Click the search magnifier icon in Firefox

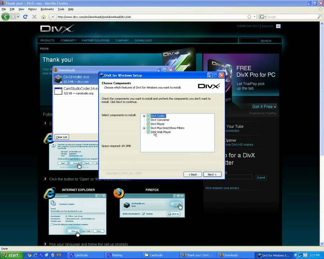click(x=319, y=17)
